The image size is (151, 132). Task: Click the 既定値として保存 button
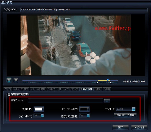125,115
